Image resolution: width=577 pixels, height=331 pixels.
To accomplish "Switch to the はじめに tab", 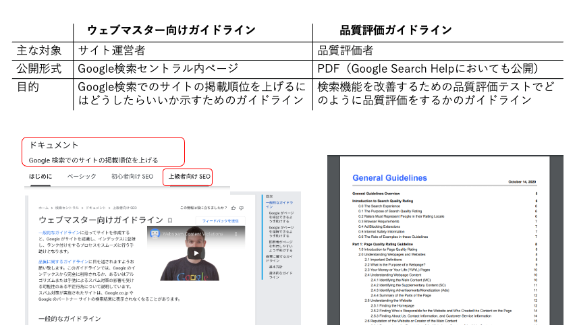I will tap(40, 177).
